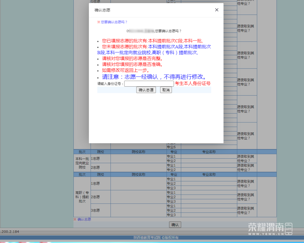Click the prompt ※ 您要确认志愿吗？
304x243 pixels.
pos(112,22)
